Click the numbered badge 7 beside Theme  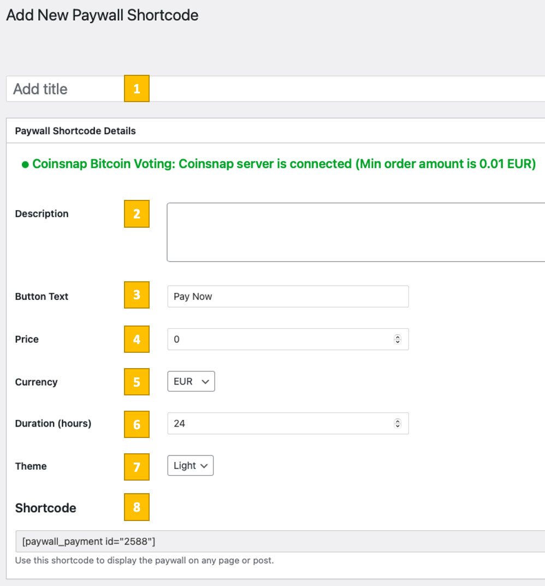pos(137,467)
